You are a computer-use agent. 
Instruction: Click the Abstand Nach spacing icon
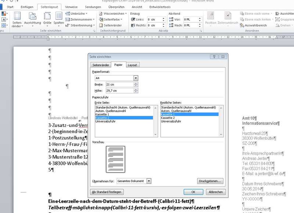click(x=171, y=25)
